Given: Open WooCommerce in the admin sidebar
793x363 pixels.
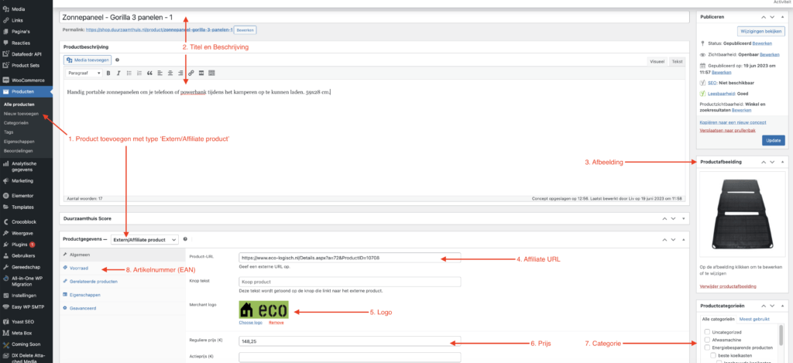Looking at the screenshot, I should click(29, 80).
